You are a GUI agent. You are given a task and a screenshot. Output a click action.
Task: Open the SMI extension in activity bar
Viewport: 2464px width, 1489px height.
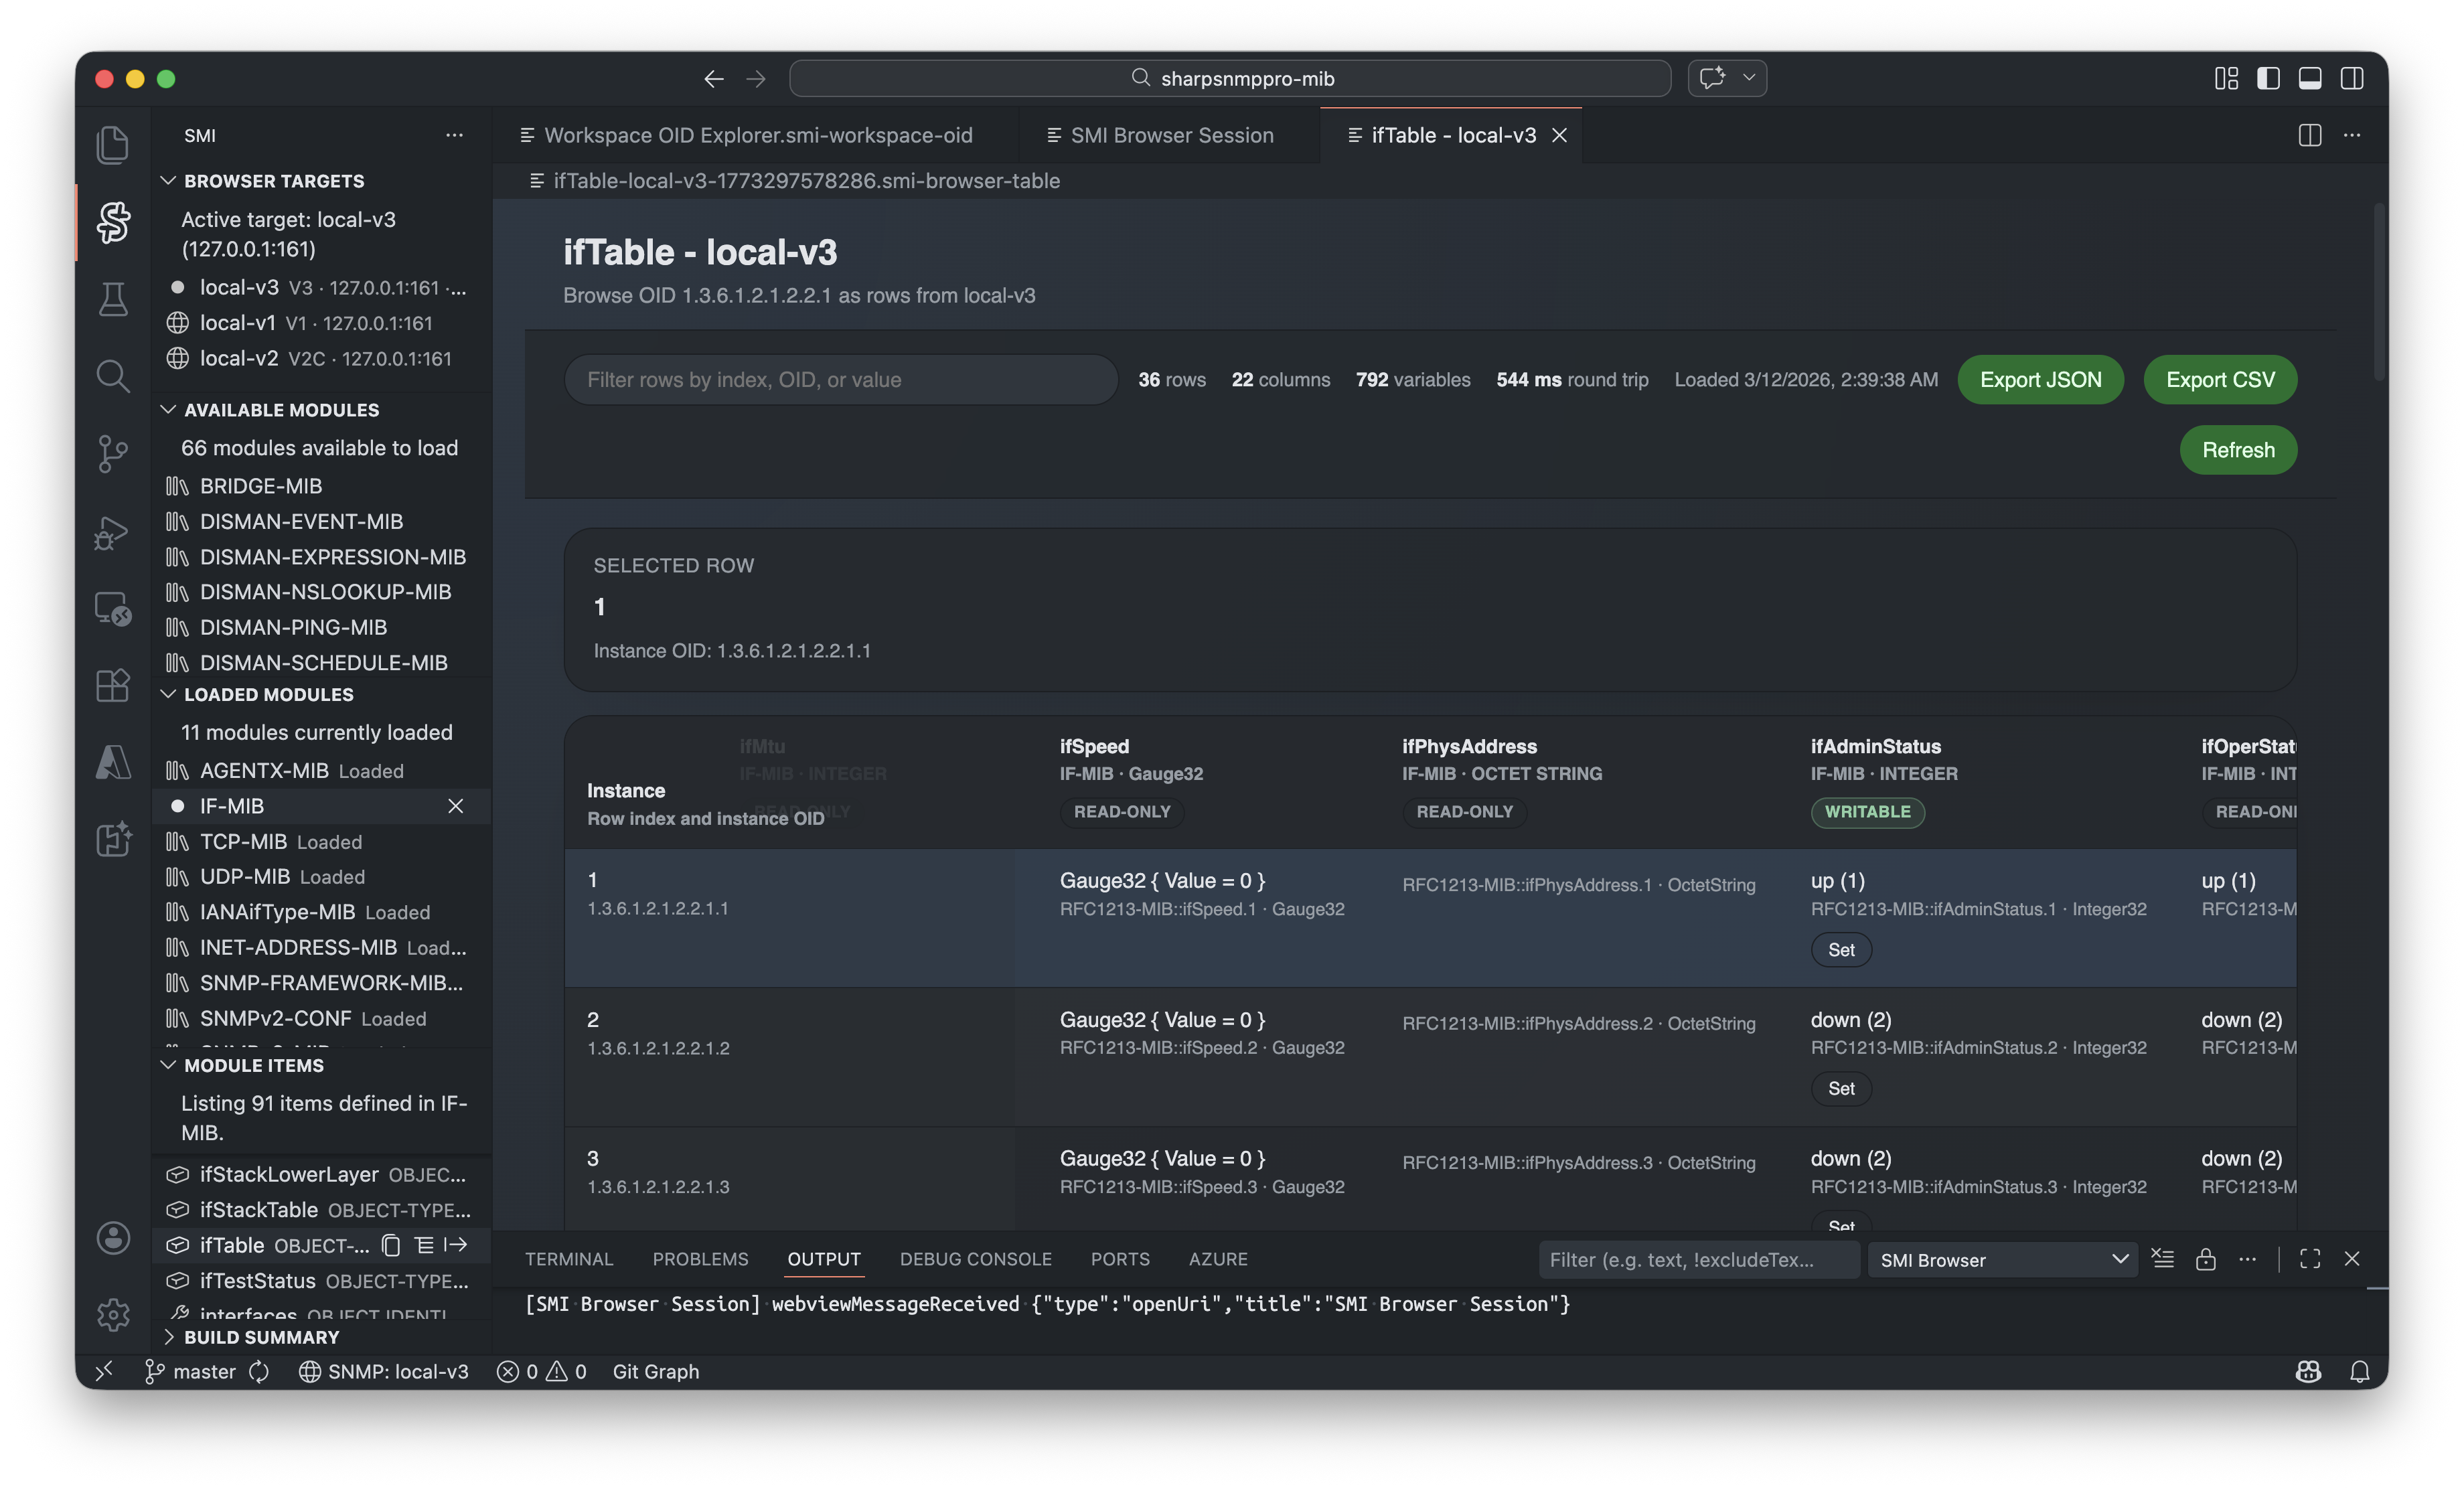[x=113, y=221]
